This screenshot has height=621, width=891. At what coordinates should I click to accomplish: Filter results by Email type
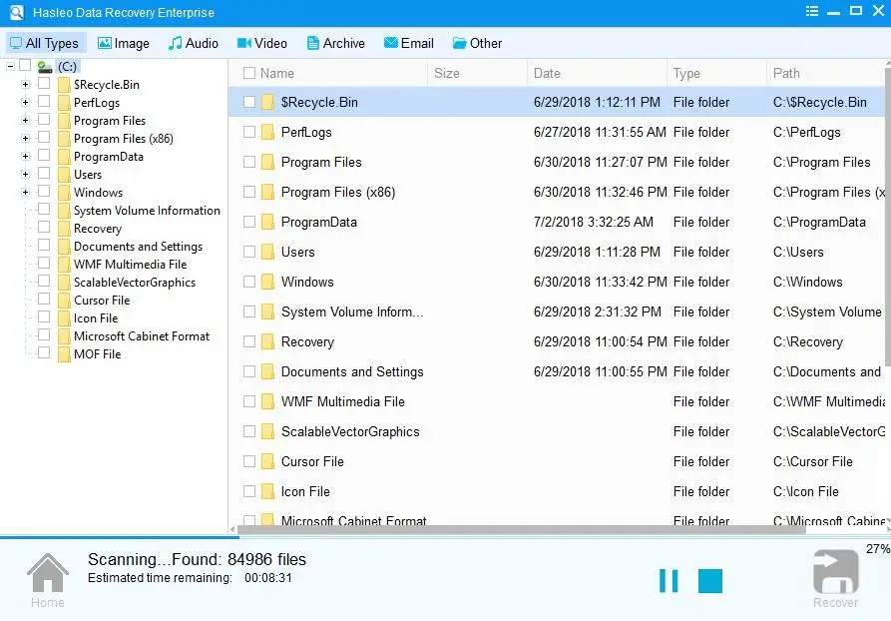(x=408, y=43)
